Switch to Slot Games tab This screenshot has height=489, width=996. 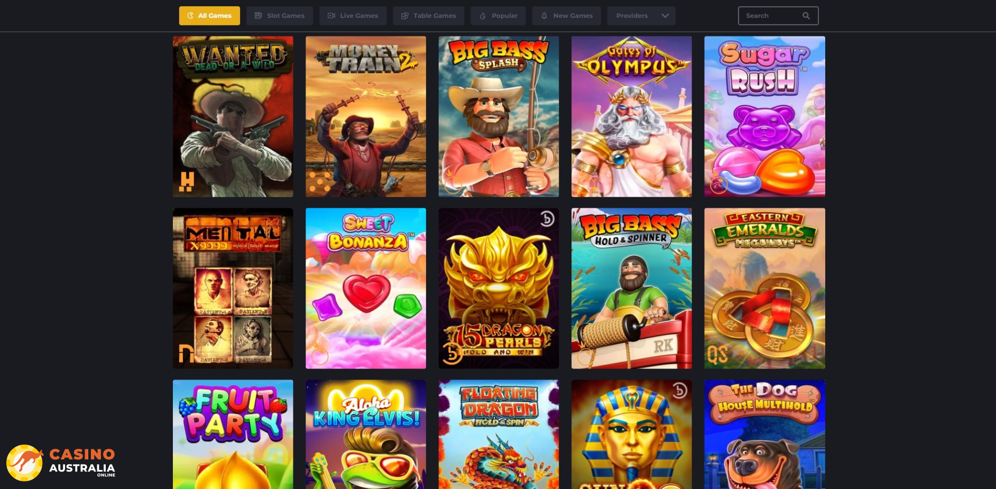click(280, 16)
